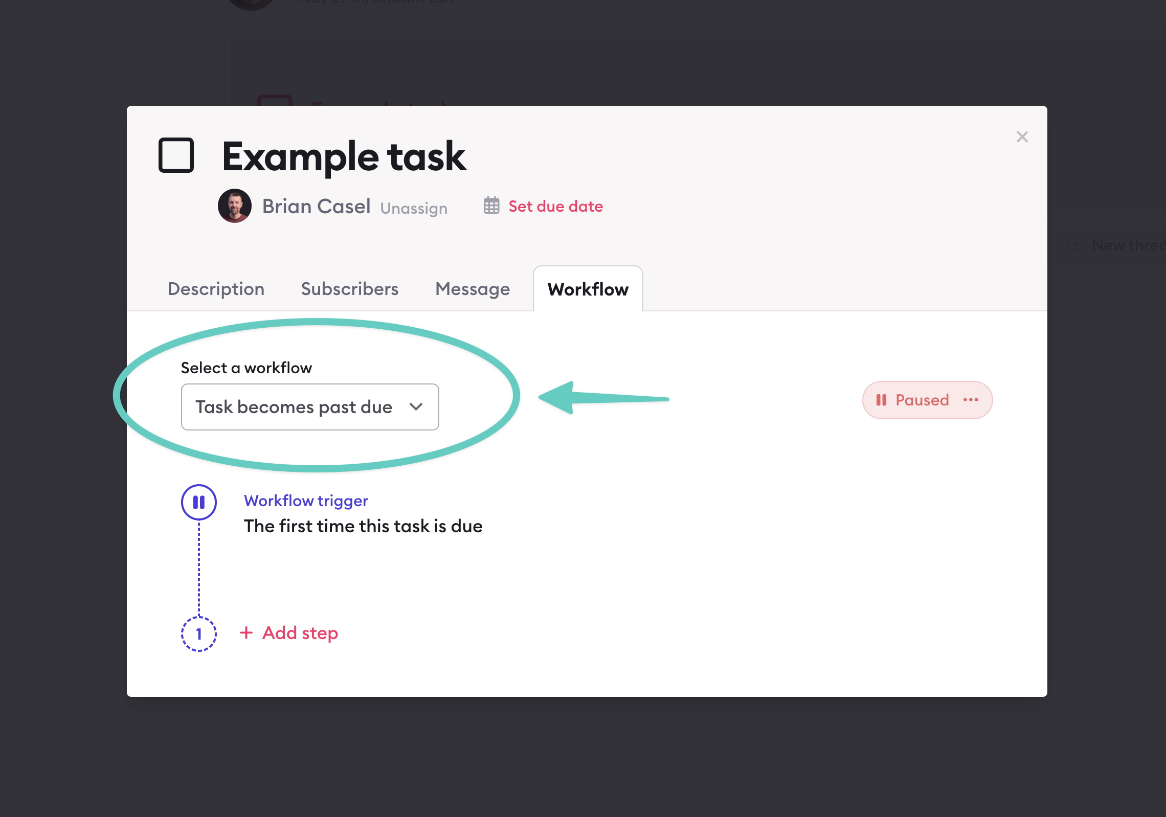Open the ellipsis menu next to Paused
Viewport: 1166px width, 817px height.
point(971,400)
